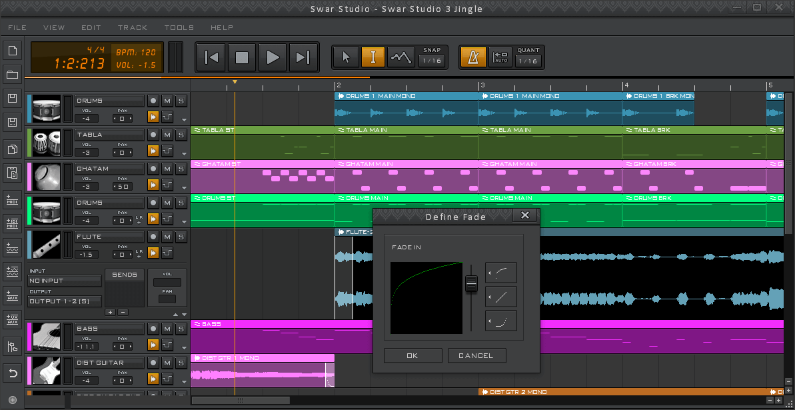Open the SNAP 1/16 value dropdown

pos(432,61)
